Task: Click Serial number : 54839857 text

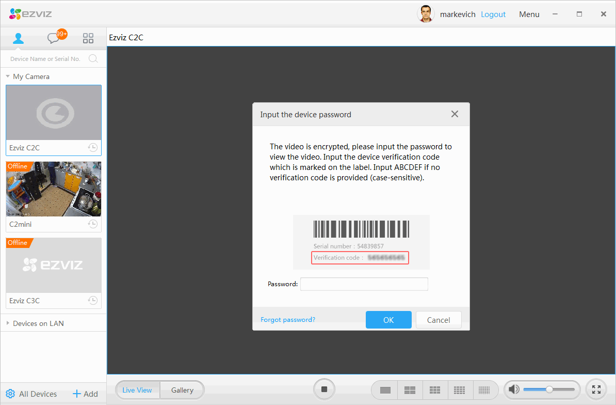Action: [x=348, y=246]
